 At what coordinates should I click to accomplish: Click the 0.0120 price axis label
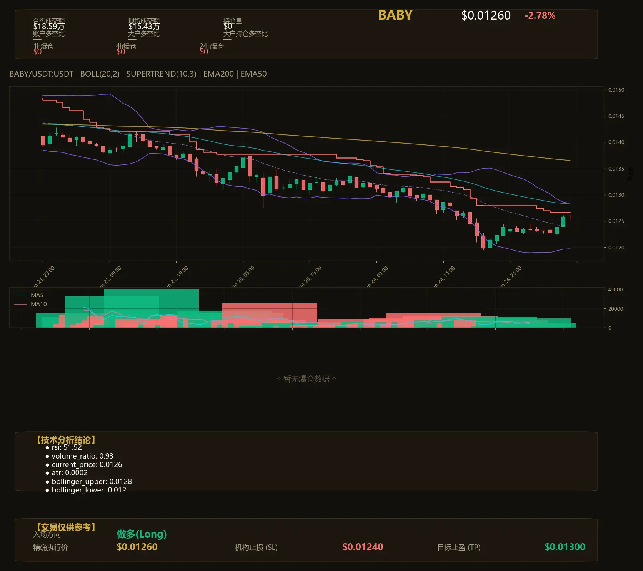pyautogui.click(x=616, y=248)
